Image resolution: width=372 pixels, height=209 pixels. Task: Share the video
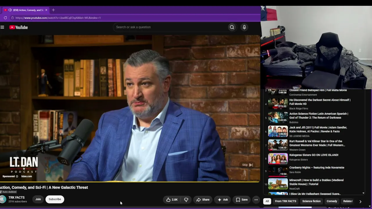pos(203,200)
